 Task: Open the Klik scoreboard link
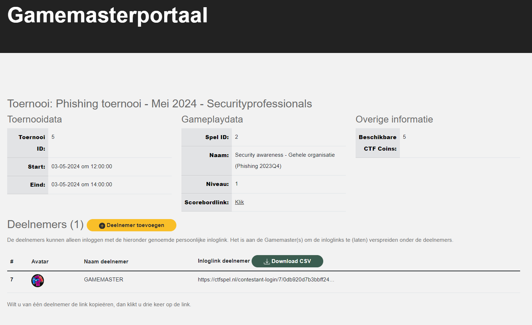tap(239, 202)
